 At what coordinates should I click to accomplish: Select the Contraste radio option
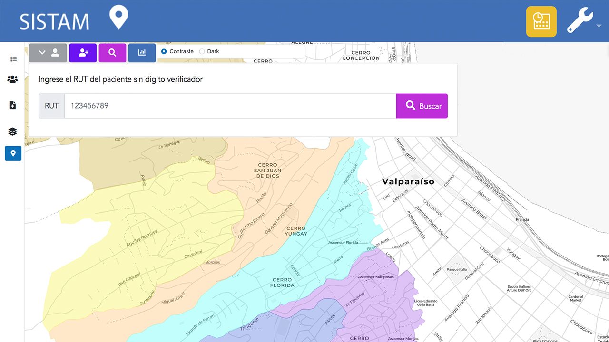(164, 51)
